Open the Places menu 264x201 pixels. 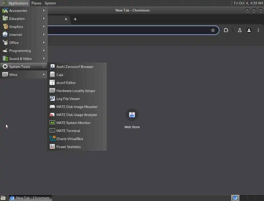point(36,3)
